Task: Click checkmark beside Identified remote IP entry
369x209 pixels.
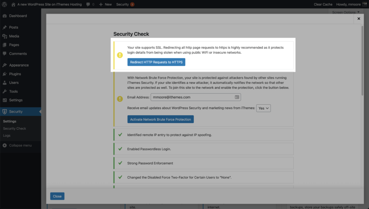Action: pos(120,135)
